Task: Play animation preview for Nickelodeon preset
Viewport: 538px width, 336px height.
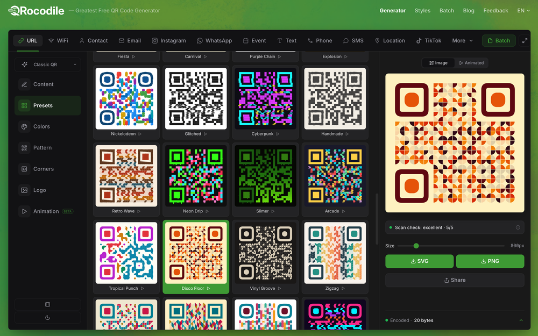Action: point(140,134)
